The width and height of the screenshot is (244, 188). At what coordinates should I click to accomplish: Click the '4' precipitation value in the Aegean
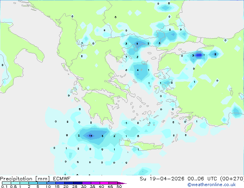click(138, 70)
